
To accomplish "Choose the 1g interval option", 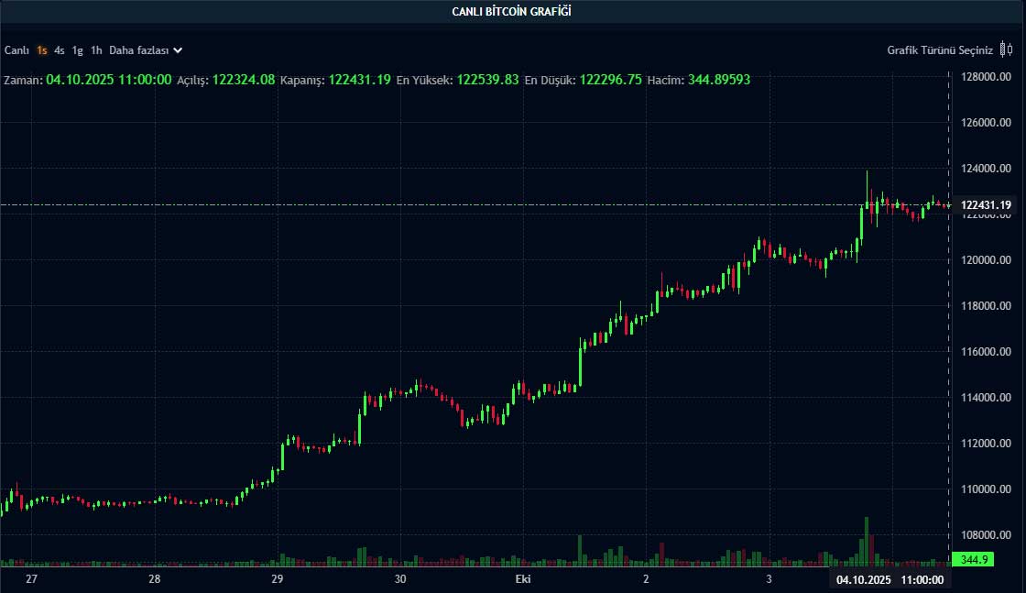I will [x=78, y=50].
